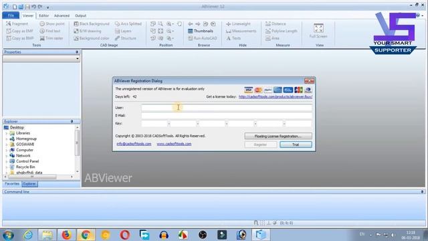
Task: Expand GOSWAMI tree node
Action: point(6,145)
